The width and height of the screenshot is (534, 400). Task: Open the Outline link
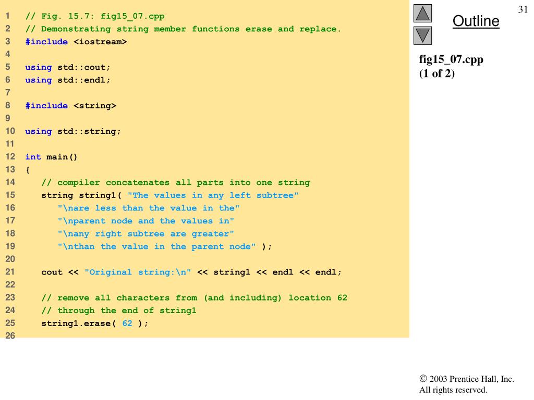(476, 21)
